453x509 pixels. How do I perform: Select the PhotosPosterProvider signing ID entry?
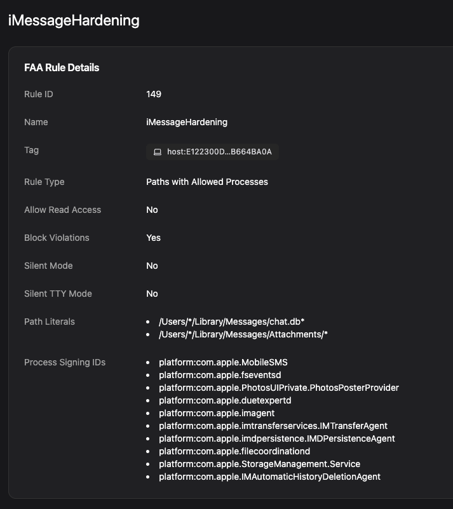[x=279, y=388]
